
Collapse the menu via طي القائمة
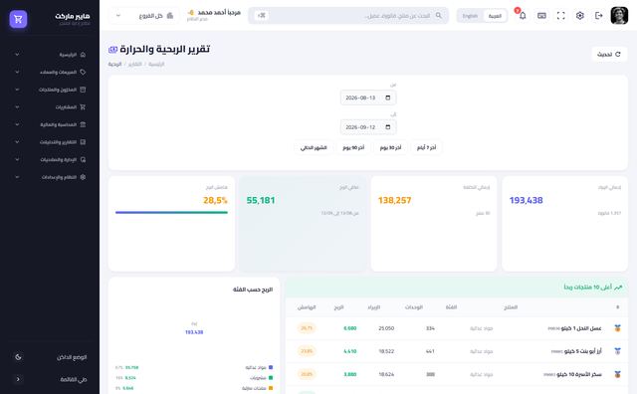50,379
